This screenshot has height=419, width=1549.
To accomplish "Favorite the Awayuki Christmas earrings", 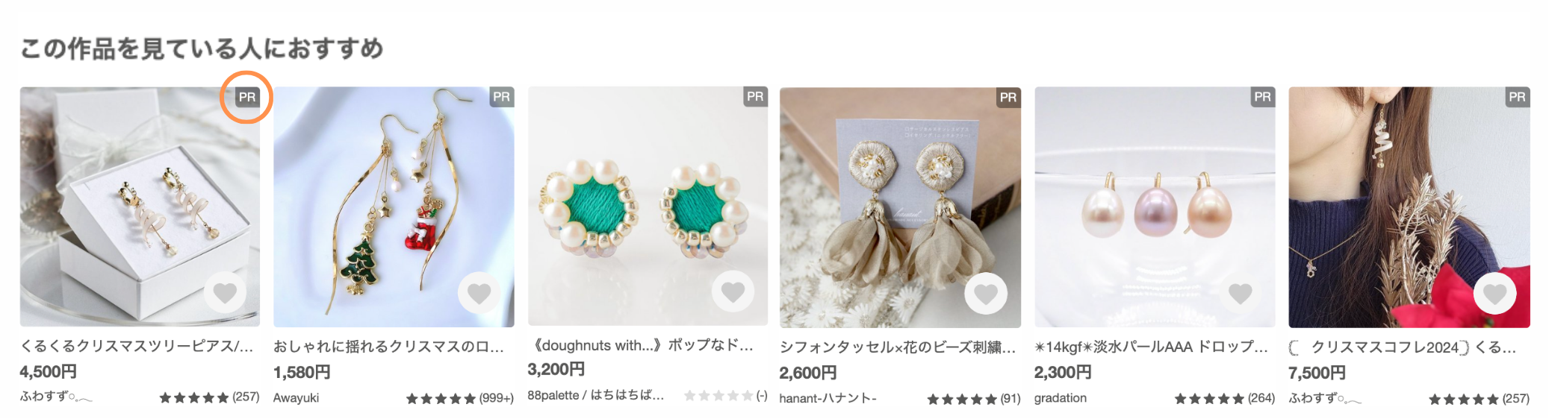I will coord(479,294).
